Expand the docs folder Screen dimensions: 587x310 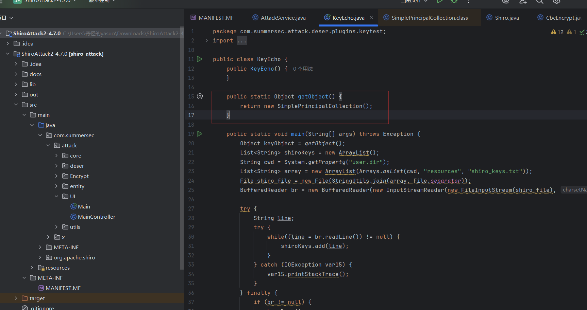pos(16,74)
